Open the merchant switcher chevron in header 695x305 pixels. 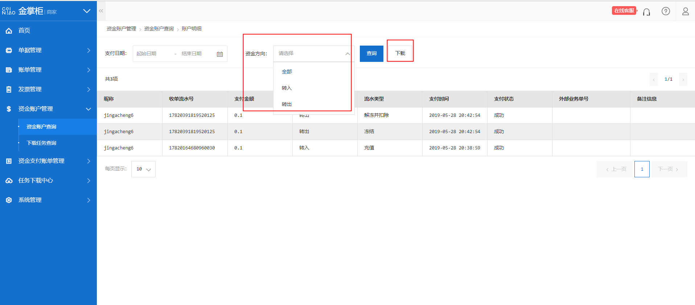(87, 11)
